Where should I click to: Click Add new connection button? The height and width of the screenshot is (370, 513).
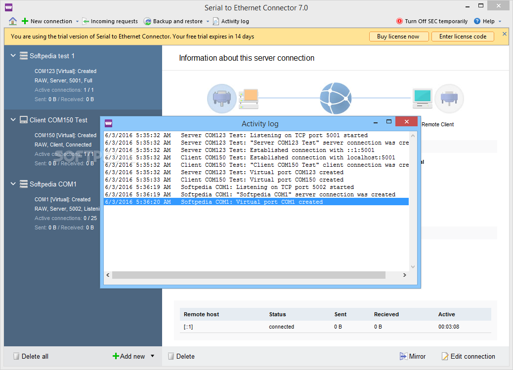pyautogui.click(x=128, y=356)
